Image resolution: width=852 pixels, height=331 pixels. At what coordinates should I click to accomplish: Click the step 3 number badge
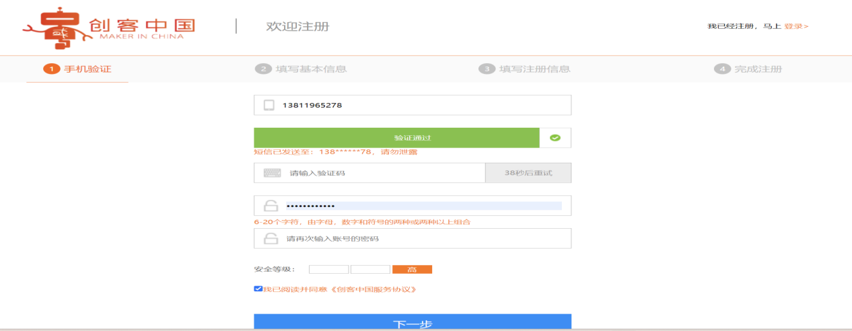point(487,69)
